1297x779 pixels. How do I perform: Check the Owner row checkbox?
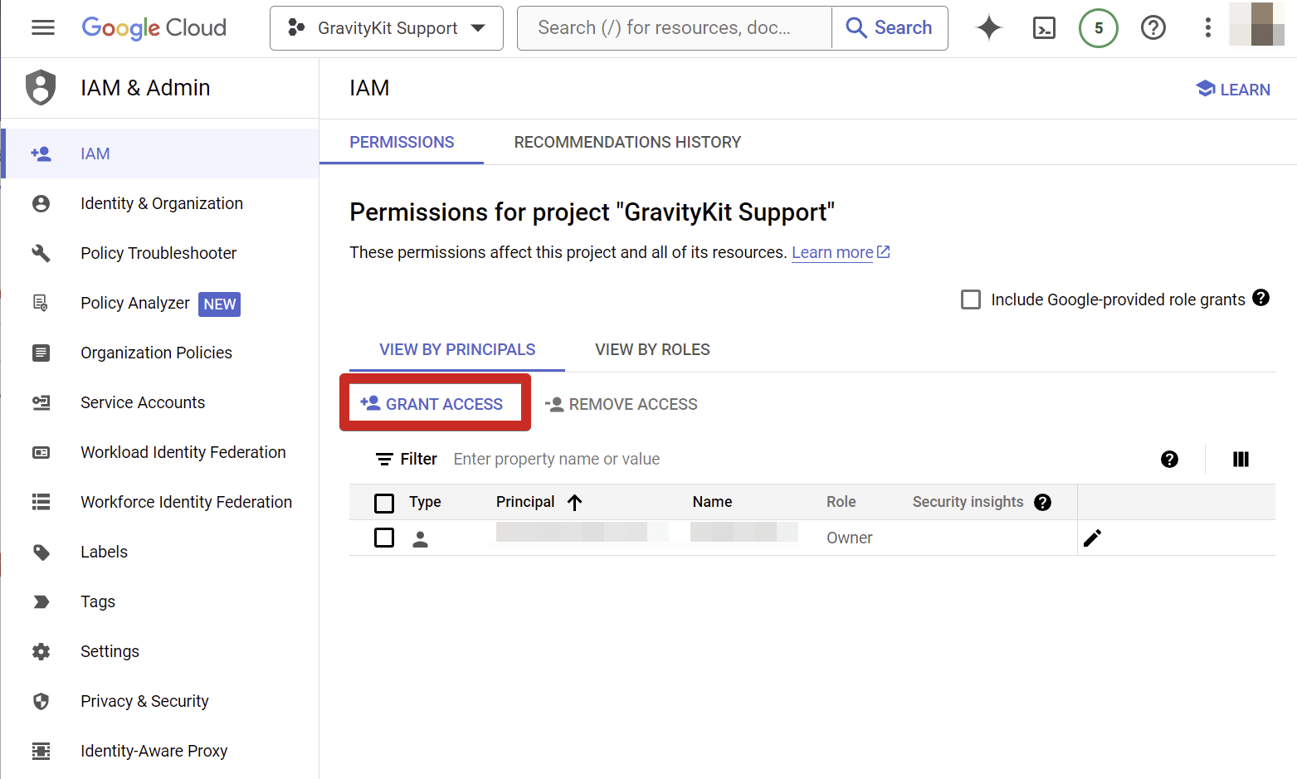click(x=384, y=538)
